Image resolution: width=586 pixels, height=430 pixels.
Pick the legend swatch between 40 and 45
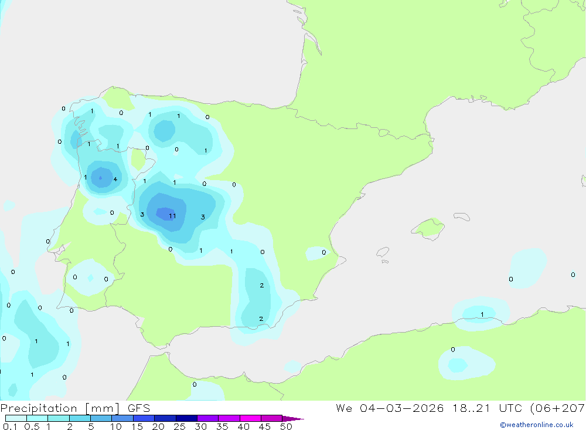[x=250, y=418]
